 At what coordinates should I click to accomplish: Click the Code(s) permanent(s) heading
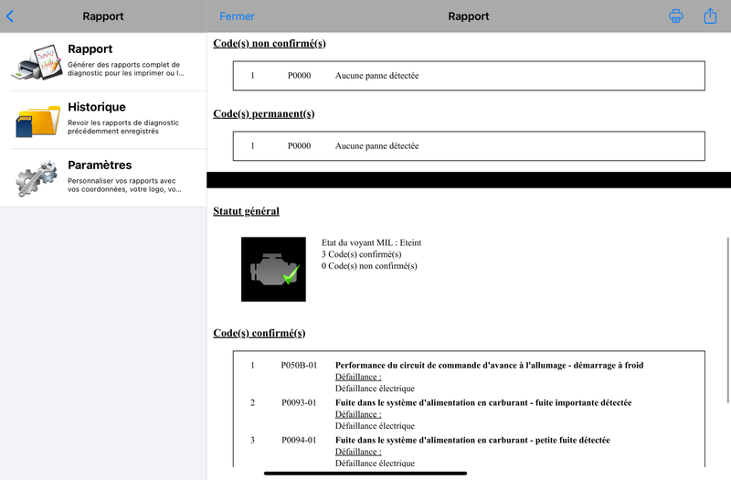click(264, 113)
